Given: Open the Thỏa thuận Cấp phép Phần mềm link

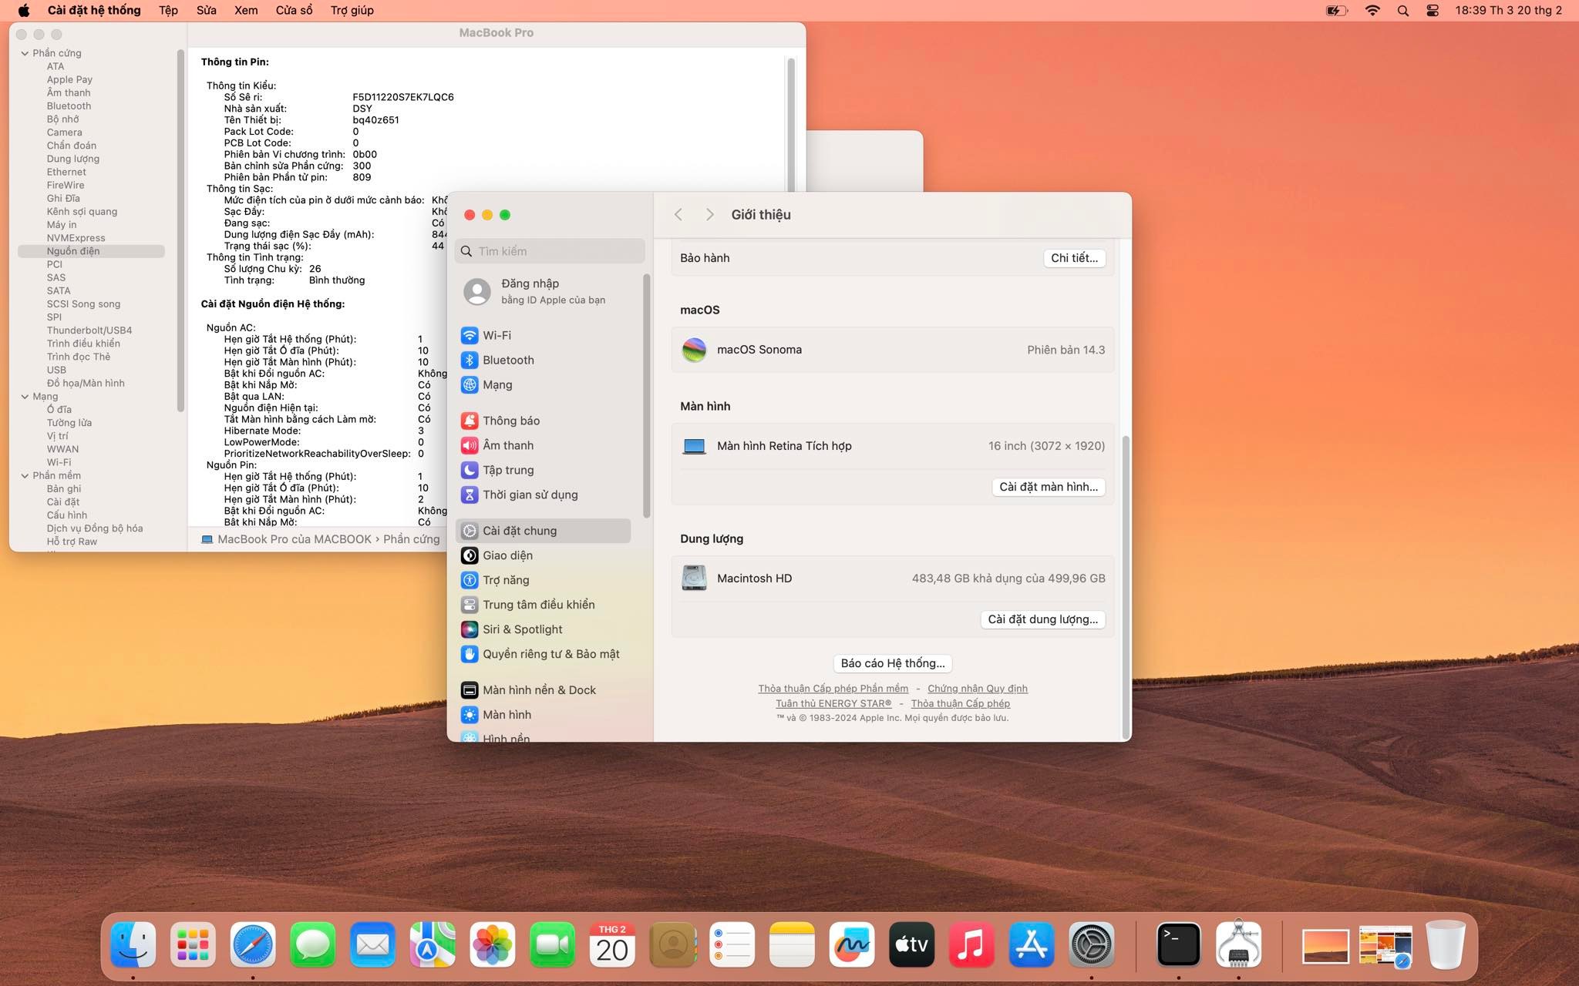Looking at the screenshot, I should click(833, 689).
